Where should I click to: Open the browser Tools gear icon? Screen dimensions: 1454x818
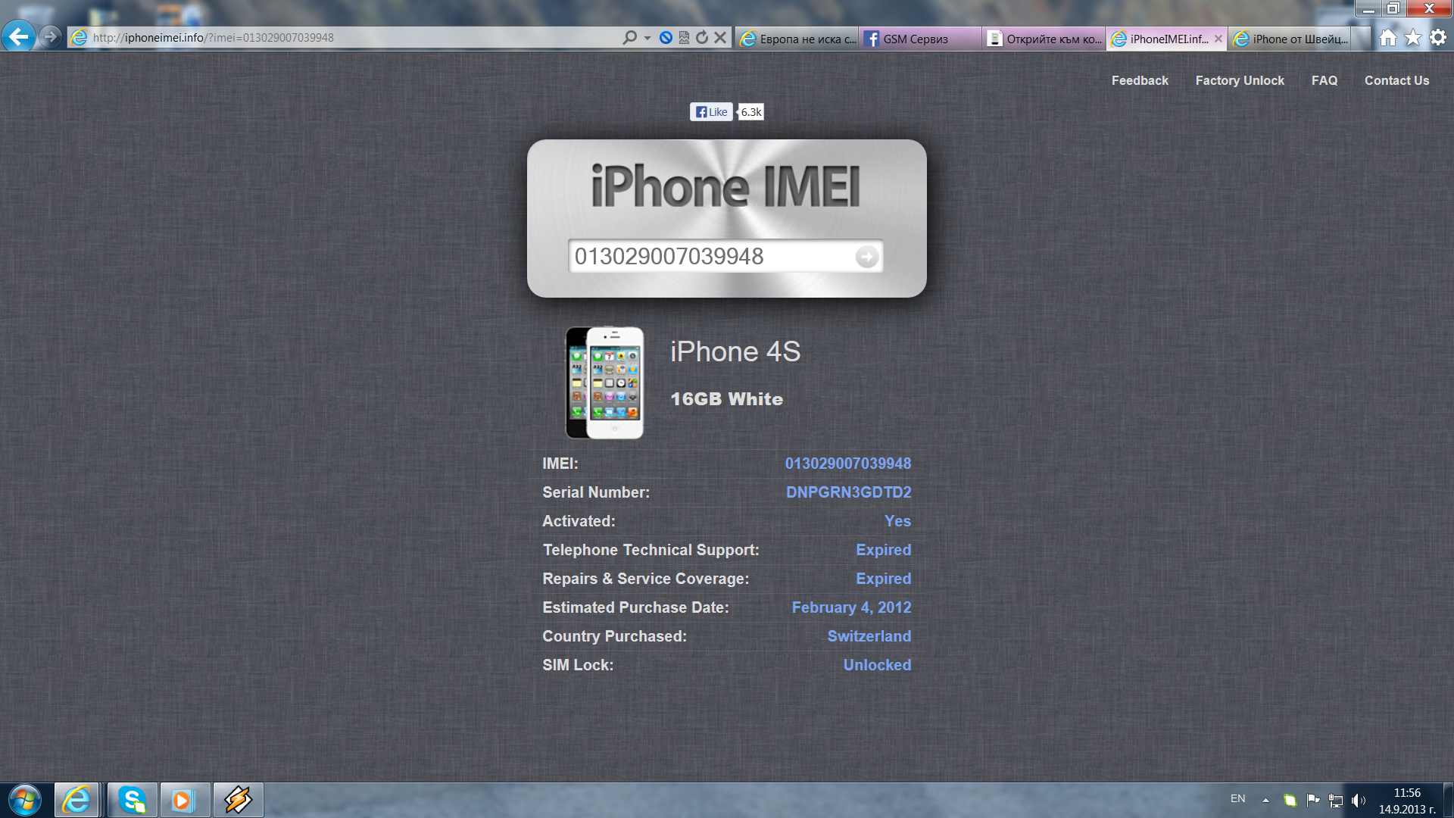click(x=1438, y=37)
